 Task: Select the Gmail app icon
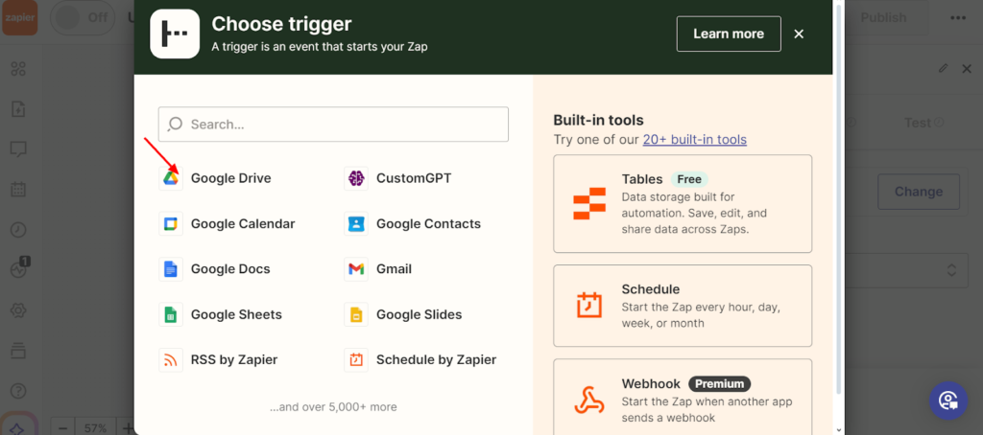pyautogui.click(x=356, y=269)
